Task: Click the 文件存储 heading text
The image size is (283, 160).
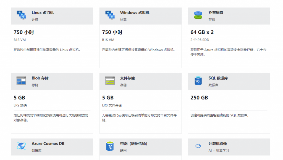Action: 127,78
